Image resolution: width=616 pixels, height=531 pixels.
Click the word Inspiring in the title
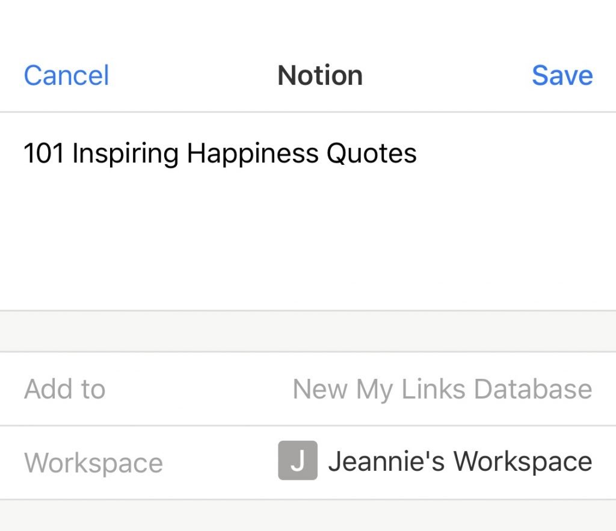pyautogui.click(x=125, y=153)
